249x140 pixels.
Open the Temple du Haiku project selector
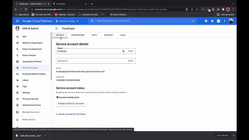click(x=67, y=21)
